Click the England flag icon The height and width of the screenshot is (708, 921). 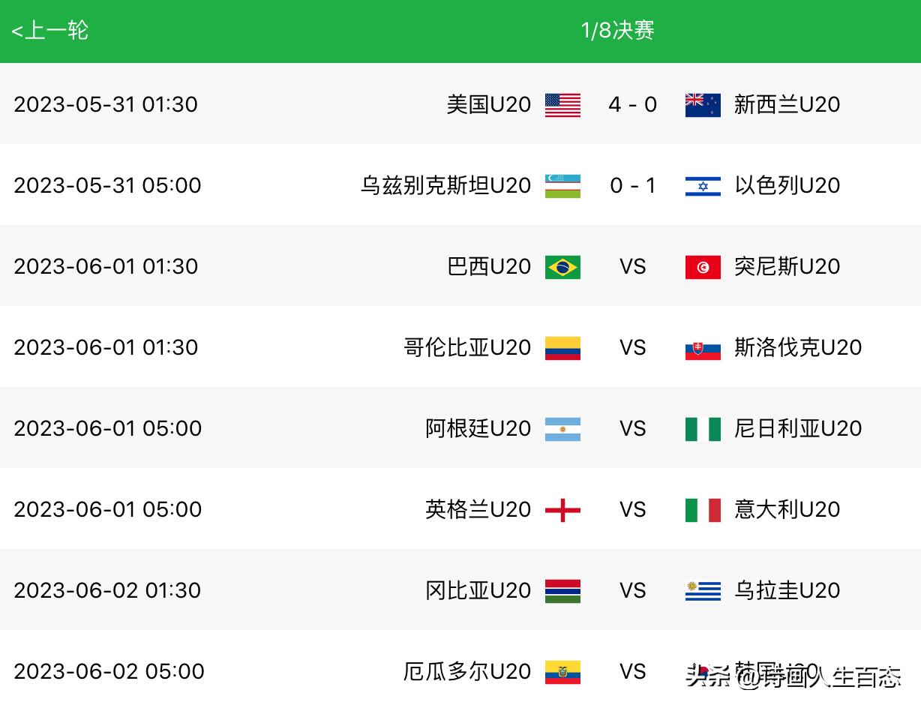coord(562,510)
